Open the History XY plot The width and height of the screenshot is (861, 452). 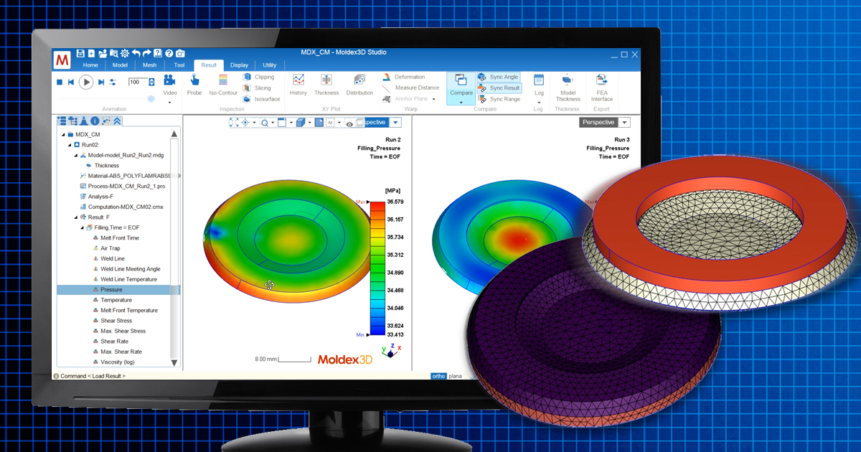(x=298, y=85)
